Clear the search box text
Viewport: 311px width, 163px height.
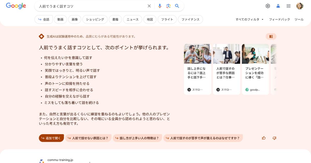click(x=149, y=6)
